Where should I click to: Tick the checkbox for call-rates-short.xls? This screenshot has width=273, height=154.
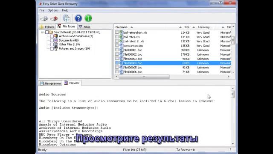click(117, 33)
